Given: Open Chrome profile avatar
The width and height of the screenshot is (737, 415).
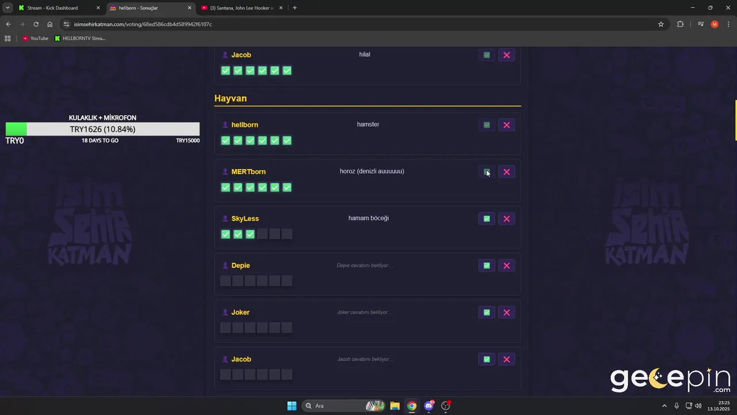Looking at the screenshot, I should (715, 24).
